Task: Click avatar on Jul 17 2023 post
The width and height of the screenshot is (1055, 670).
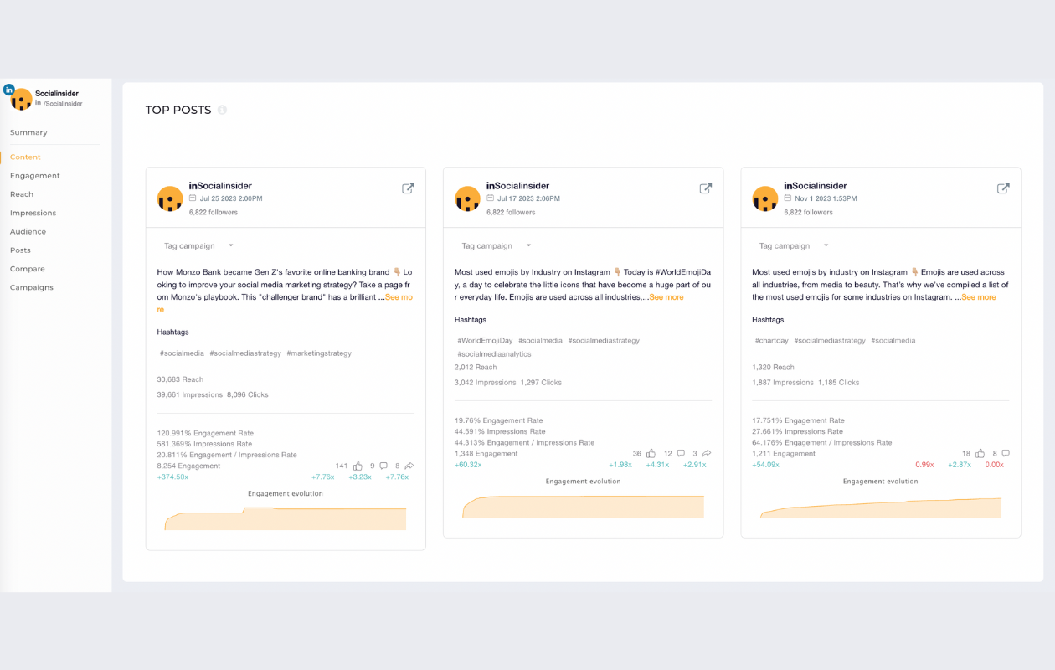Action: click(x=467, y=199)
